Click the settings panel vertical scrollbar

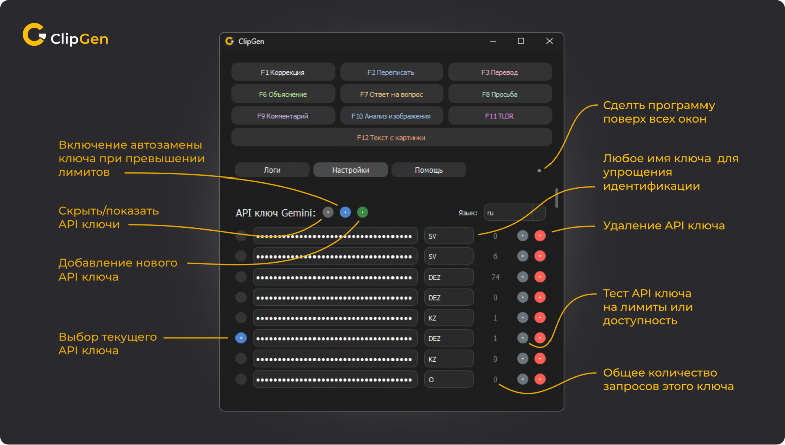(x=556, y=198)
